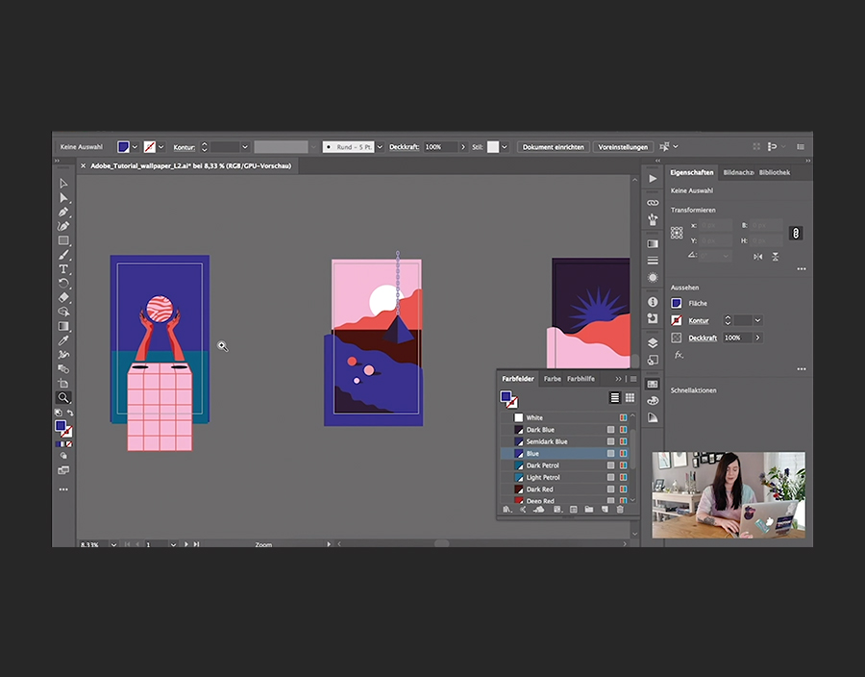The height and width of the screenshot is (677, 865).
Task: Select the Paintbrush tool
Action: [x=63, y=255]
